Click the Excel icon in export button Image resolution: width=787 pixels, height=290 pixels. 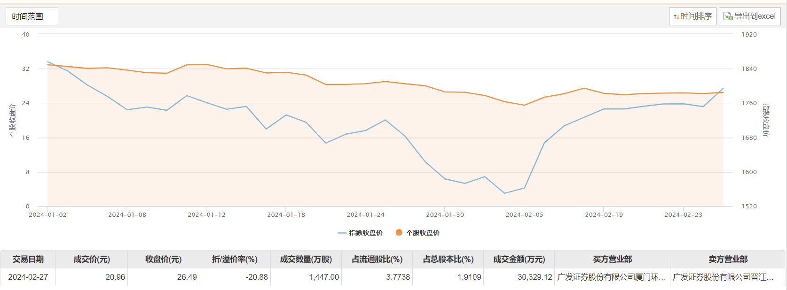[x=728, y=16]
